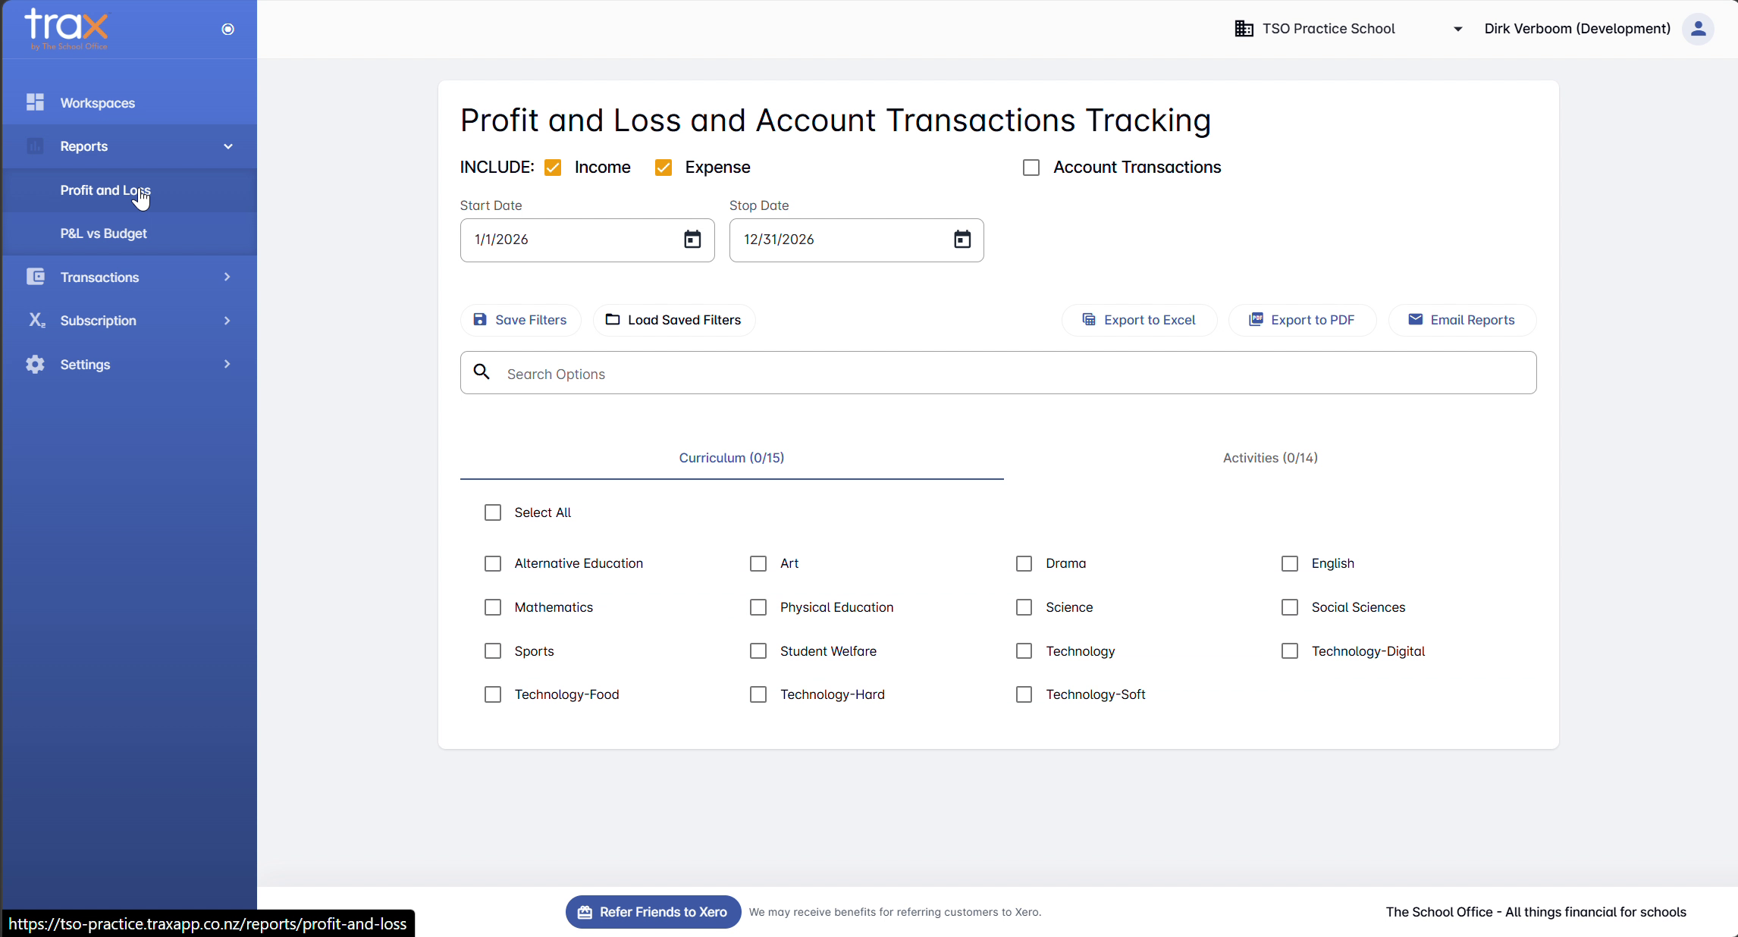Viewport: 1738px width, 937px height.
Task: Click the Start Date input field
Action: click(588, 240)
